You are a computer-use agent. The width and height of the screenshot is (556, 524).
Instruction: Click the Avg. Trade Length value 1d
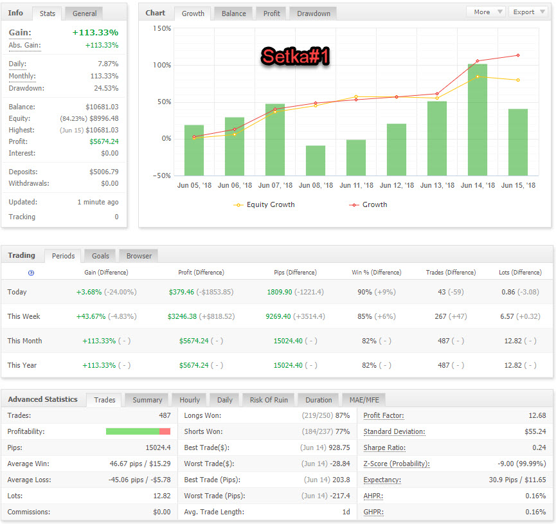(346, 512)
